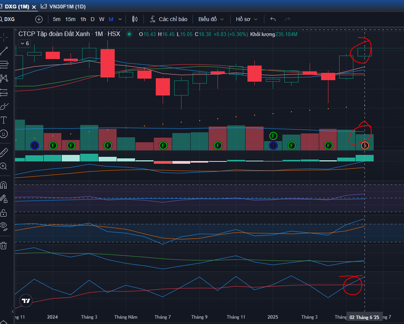Switch to 15m timeframe

pos(70,19)
